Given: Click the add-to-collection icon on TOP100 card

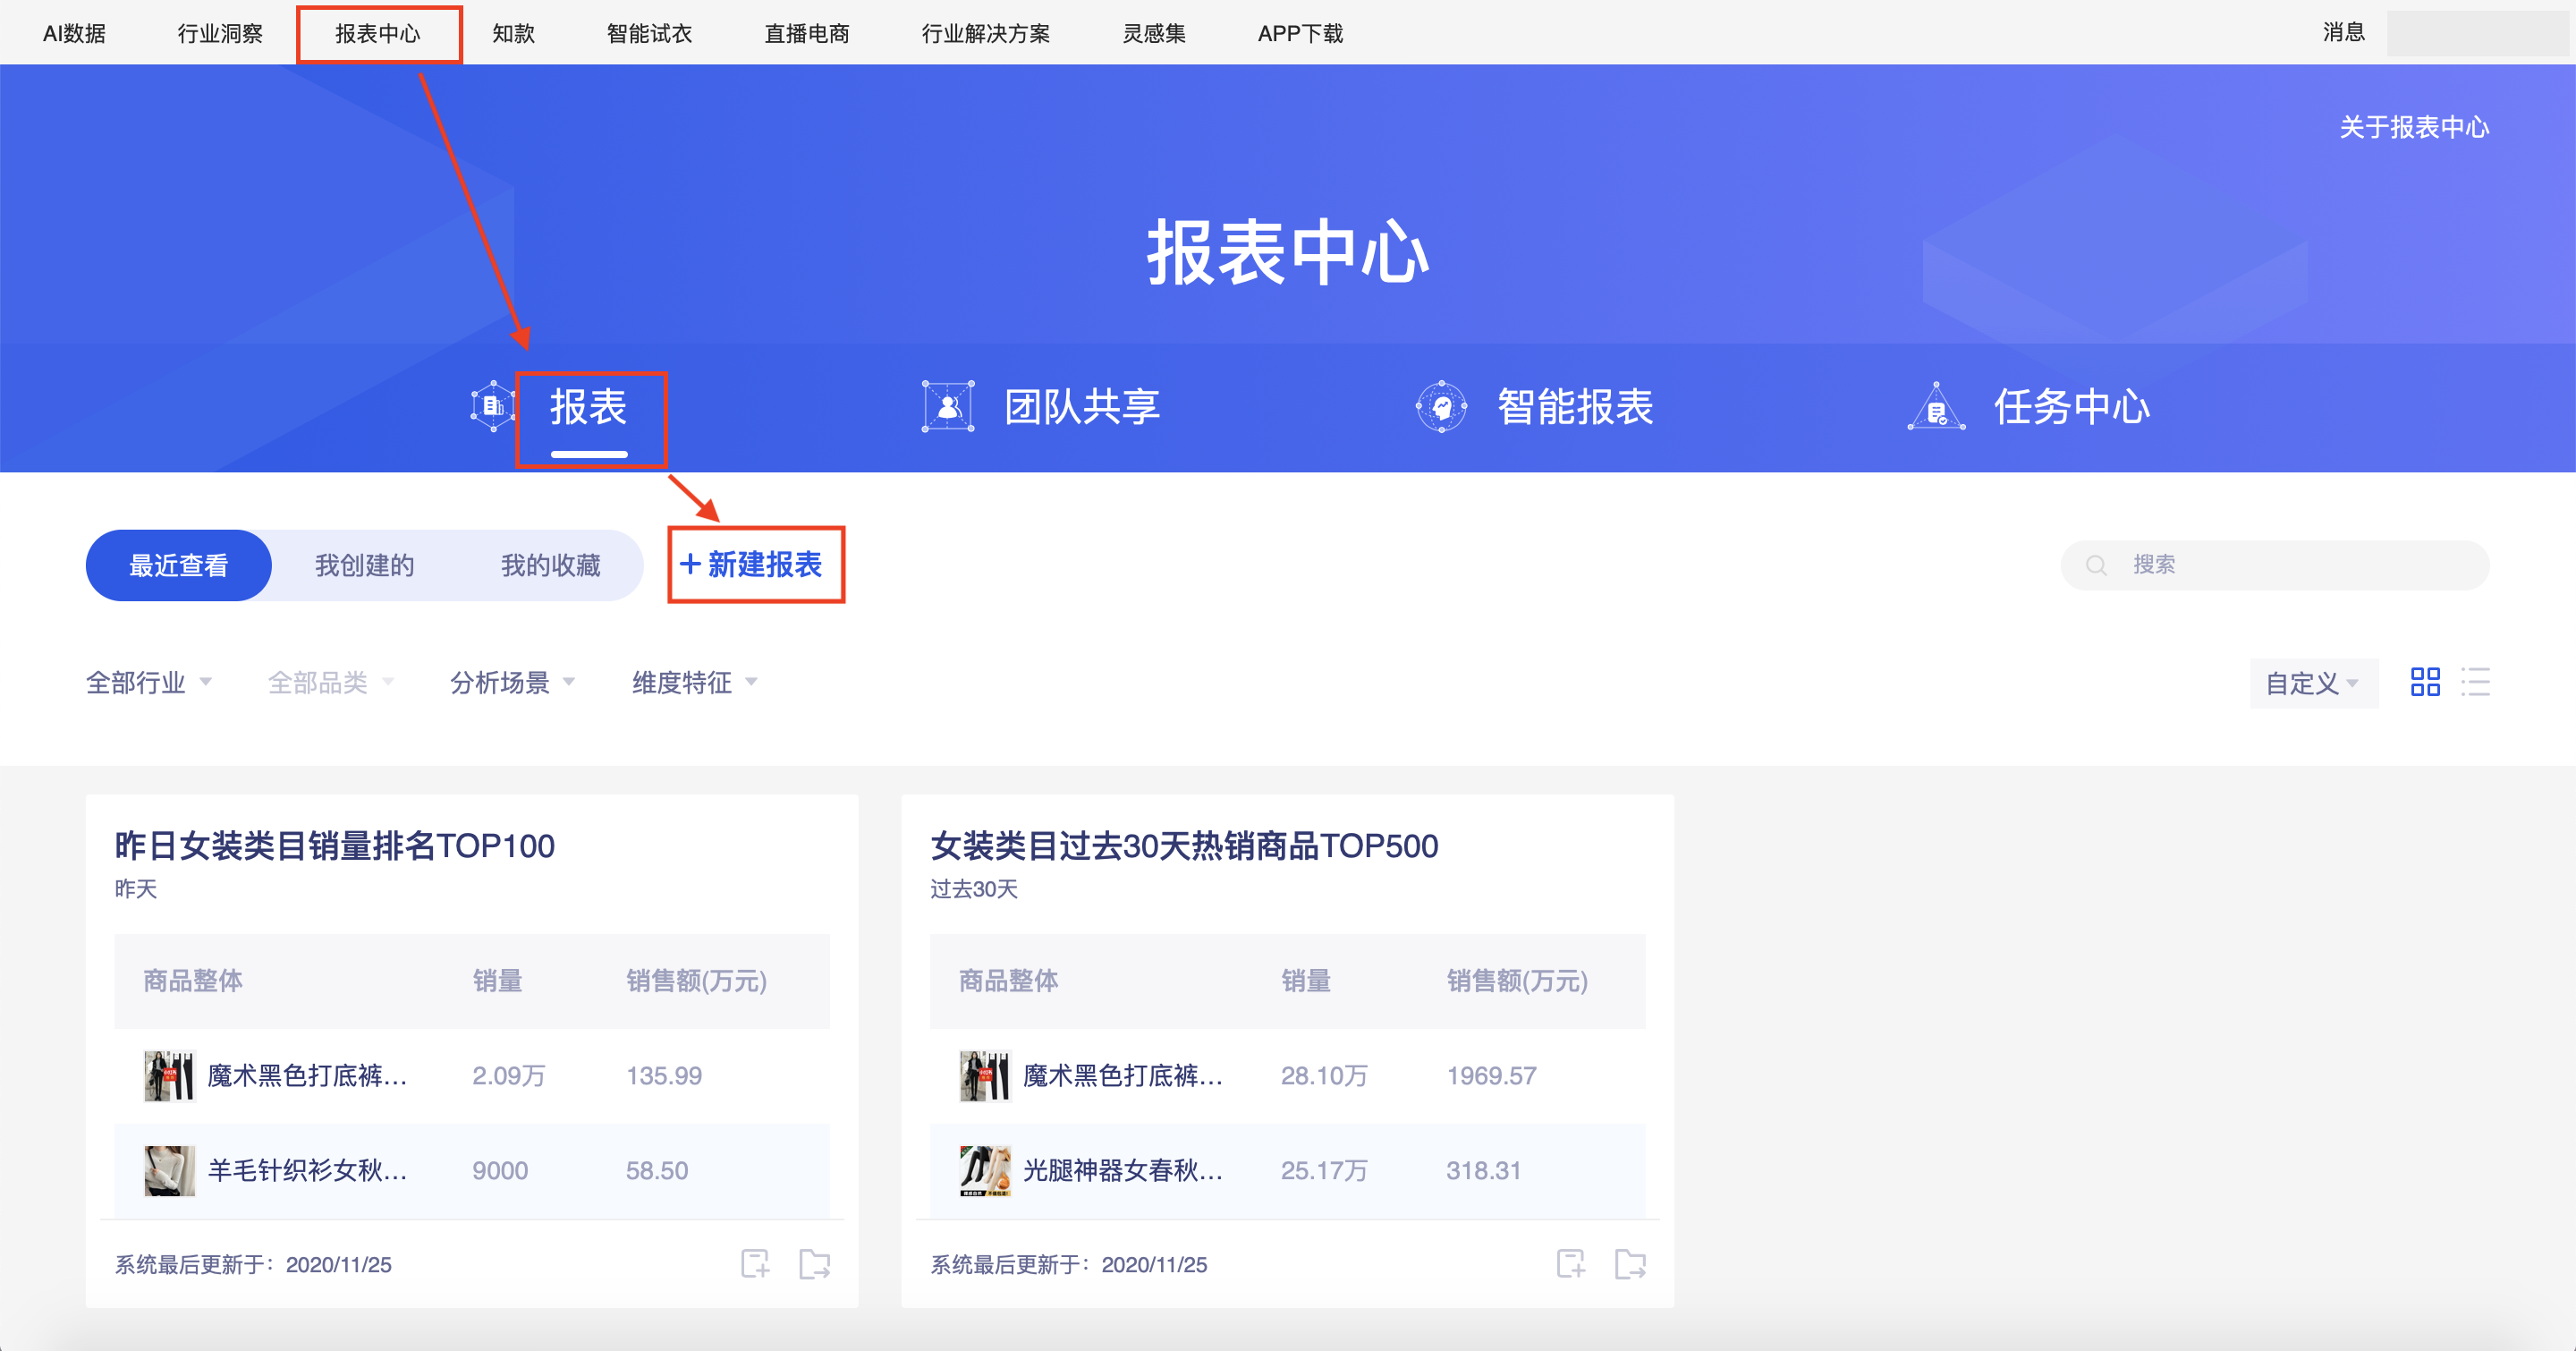Looking at the screenshot, I should coord(757,1263).
